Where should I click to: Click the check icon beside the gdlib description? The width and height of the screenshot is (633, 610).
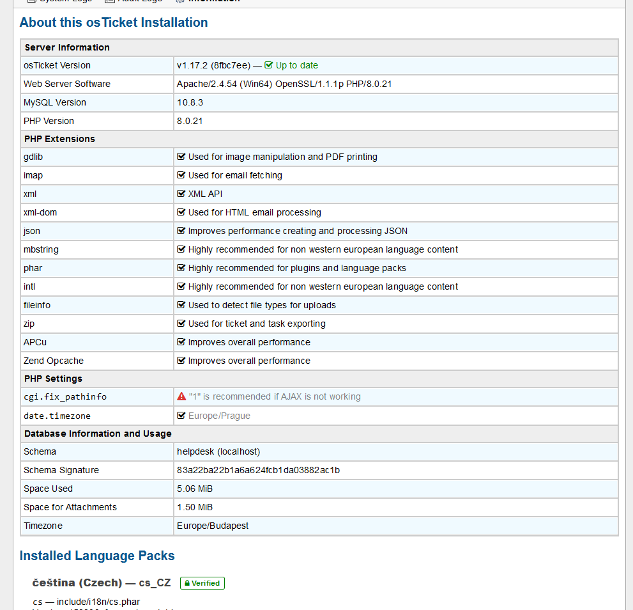pos(181,157)
